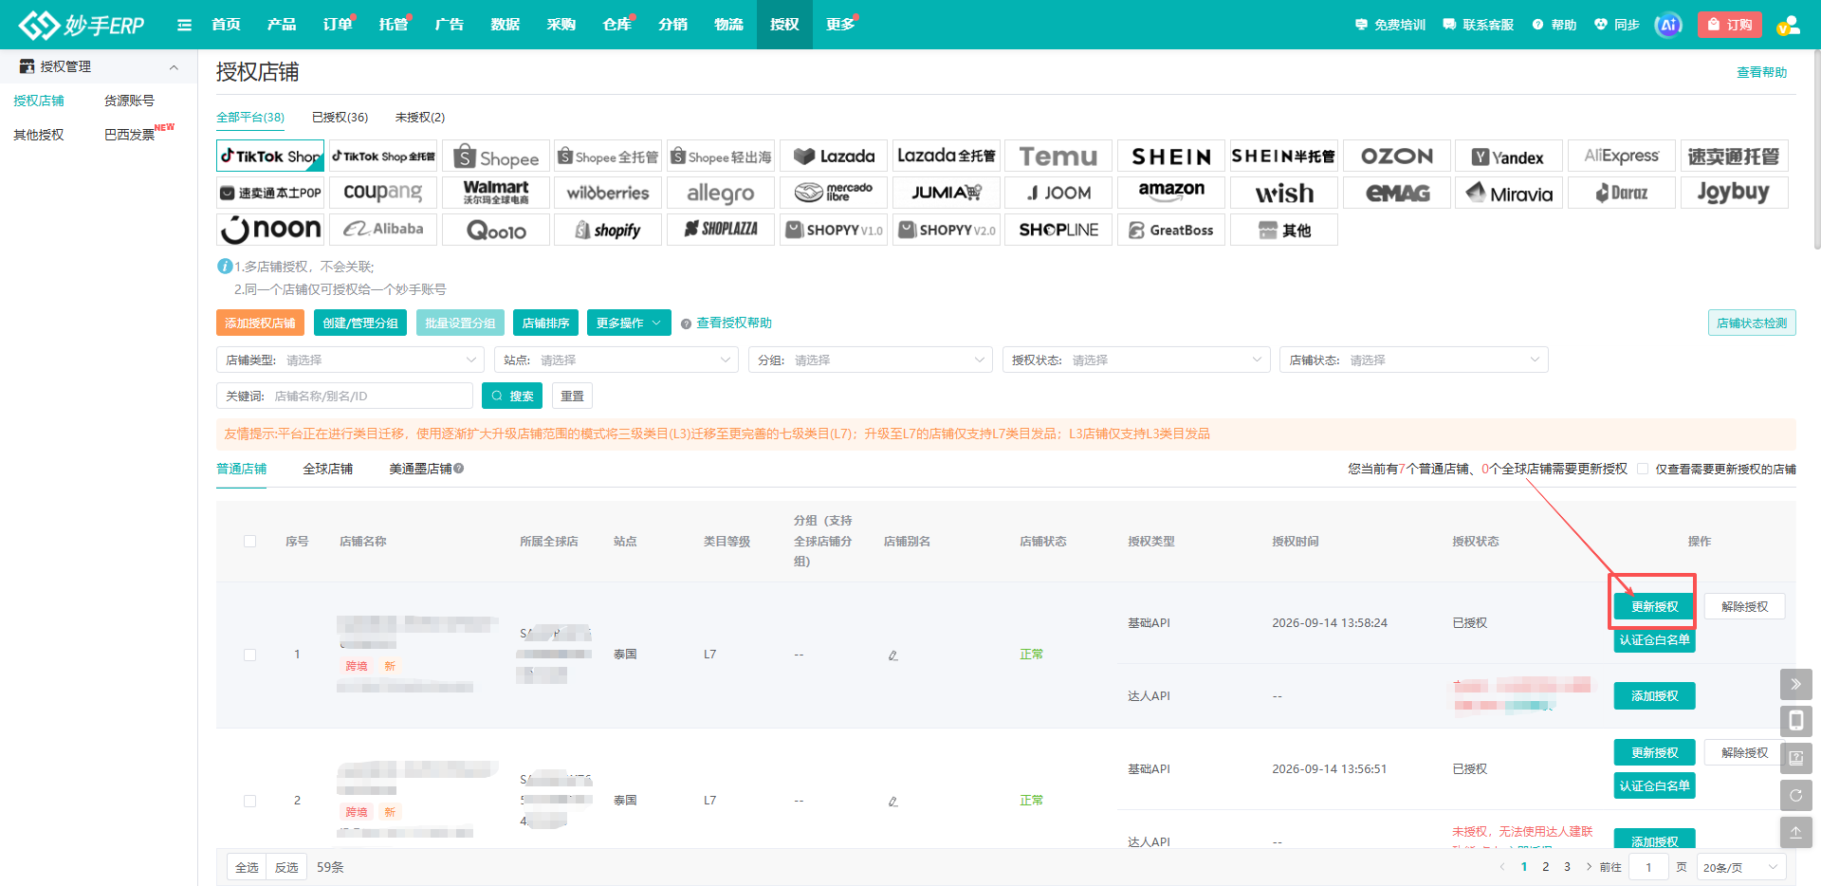Select the noon platform logo
1821x886 pixels.
tap(270, 230)
